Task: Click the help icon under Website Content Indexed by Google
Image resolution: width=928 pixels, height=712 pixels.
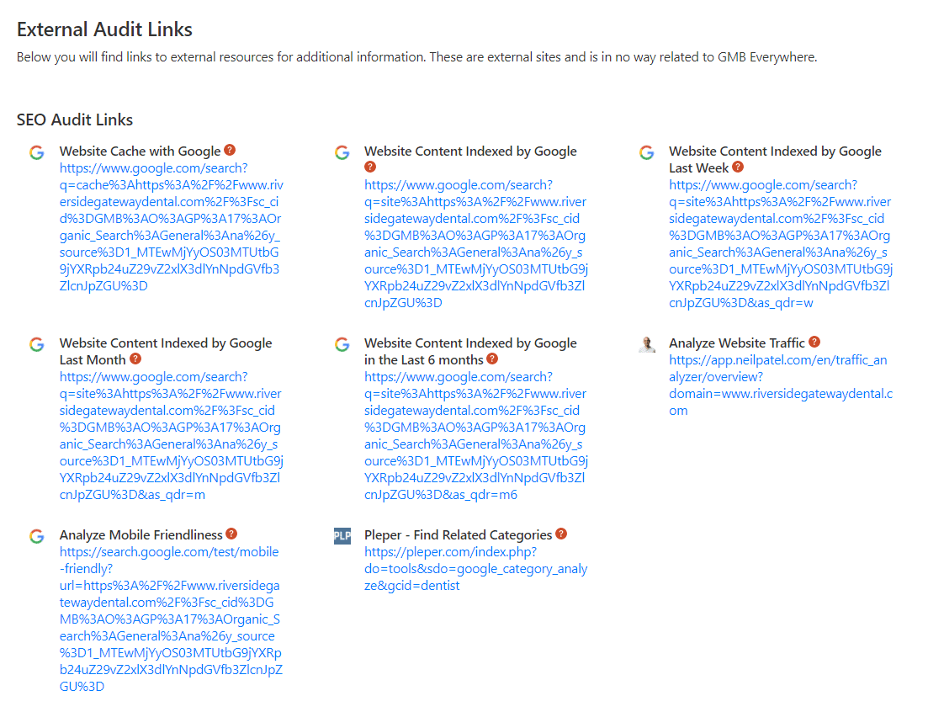Action: 370,167
